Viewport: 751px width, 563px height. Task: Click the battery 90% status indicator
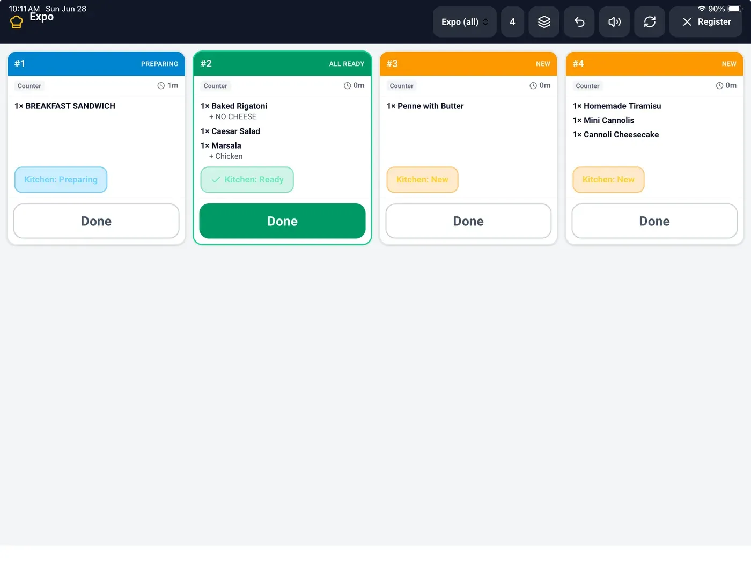click(x=725, y=9)
